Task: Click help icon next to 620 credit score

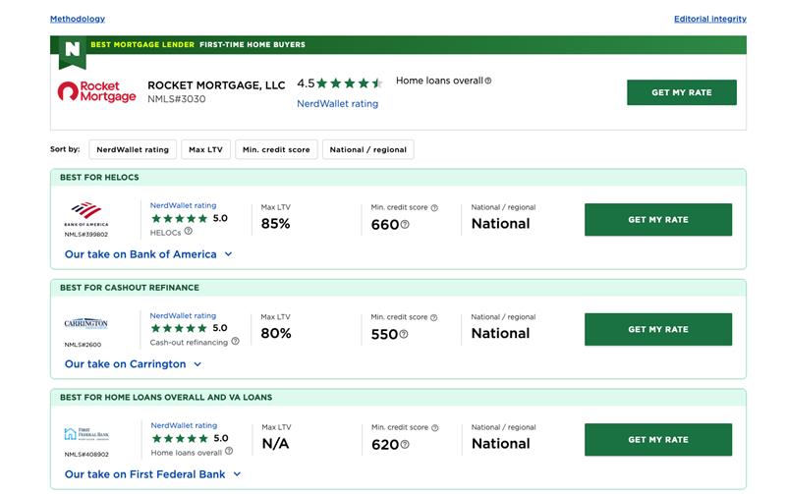Action: [x=405, y=445]
